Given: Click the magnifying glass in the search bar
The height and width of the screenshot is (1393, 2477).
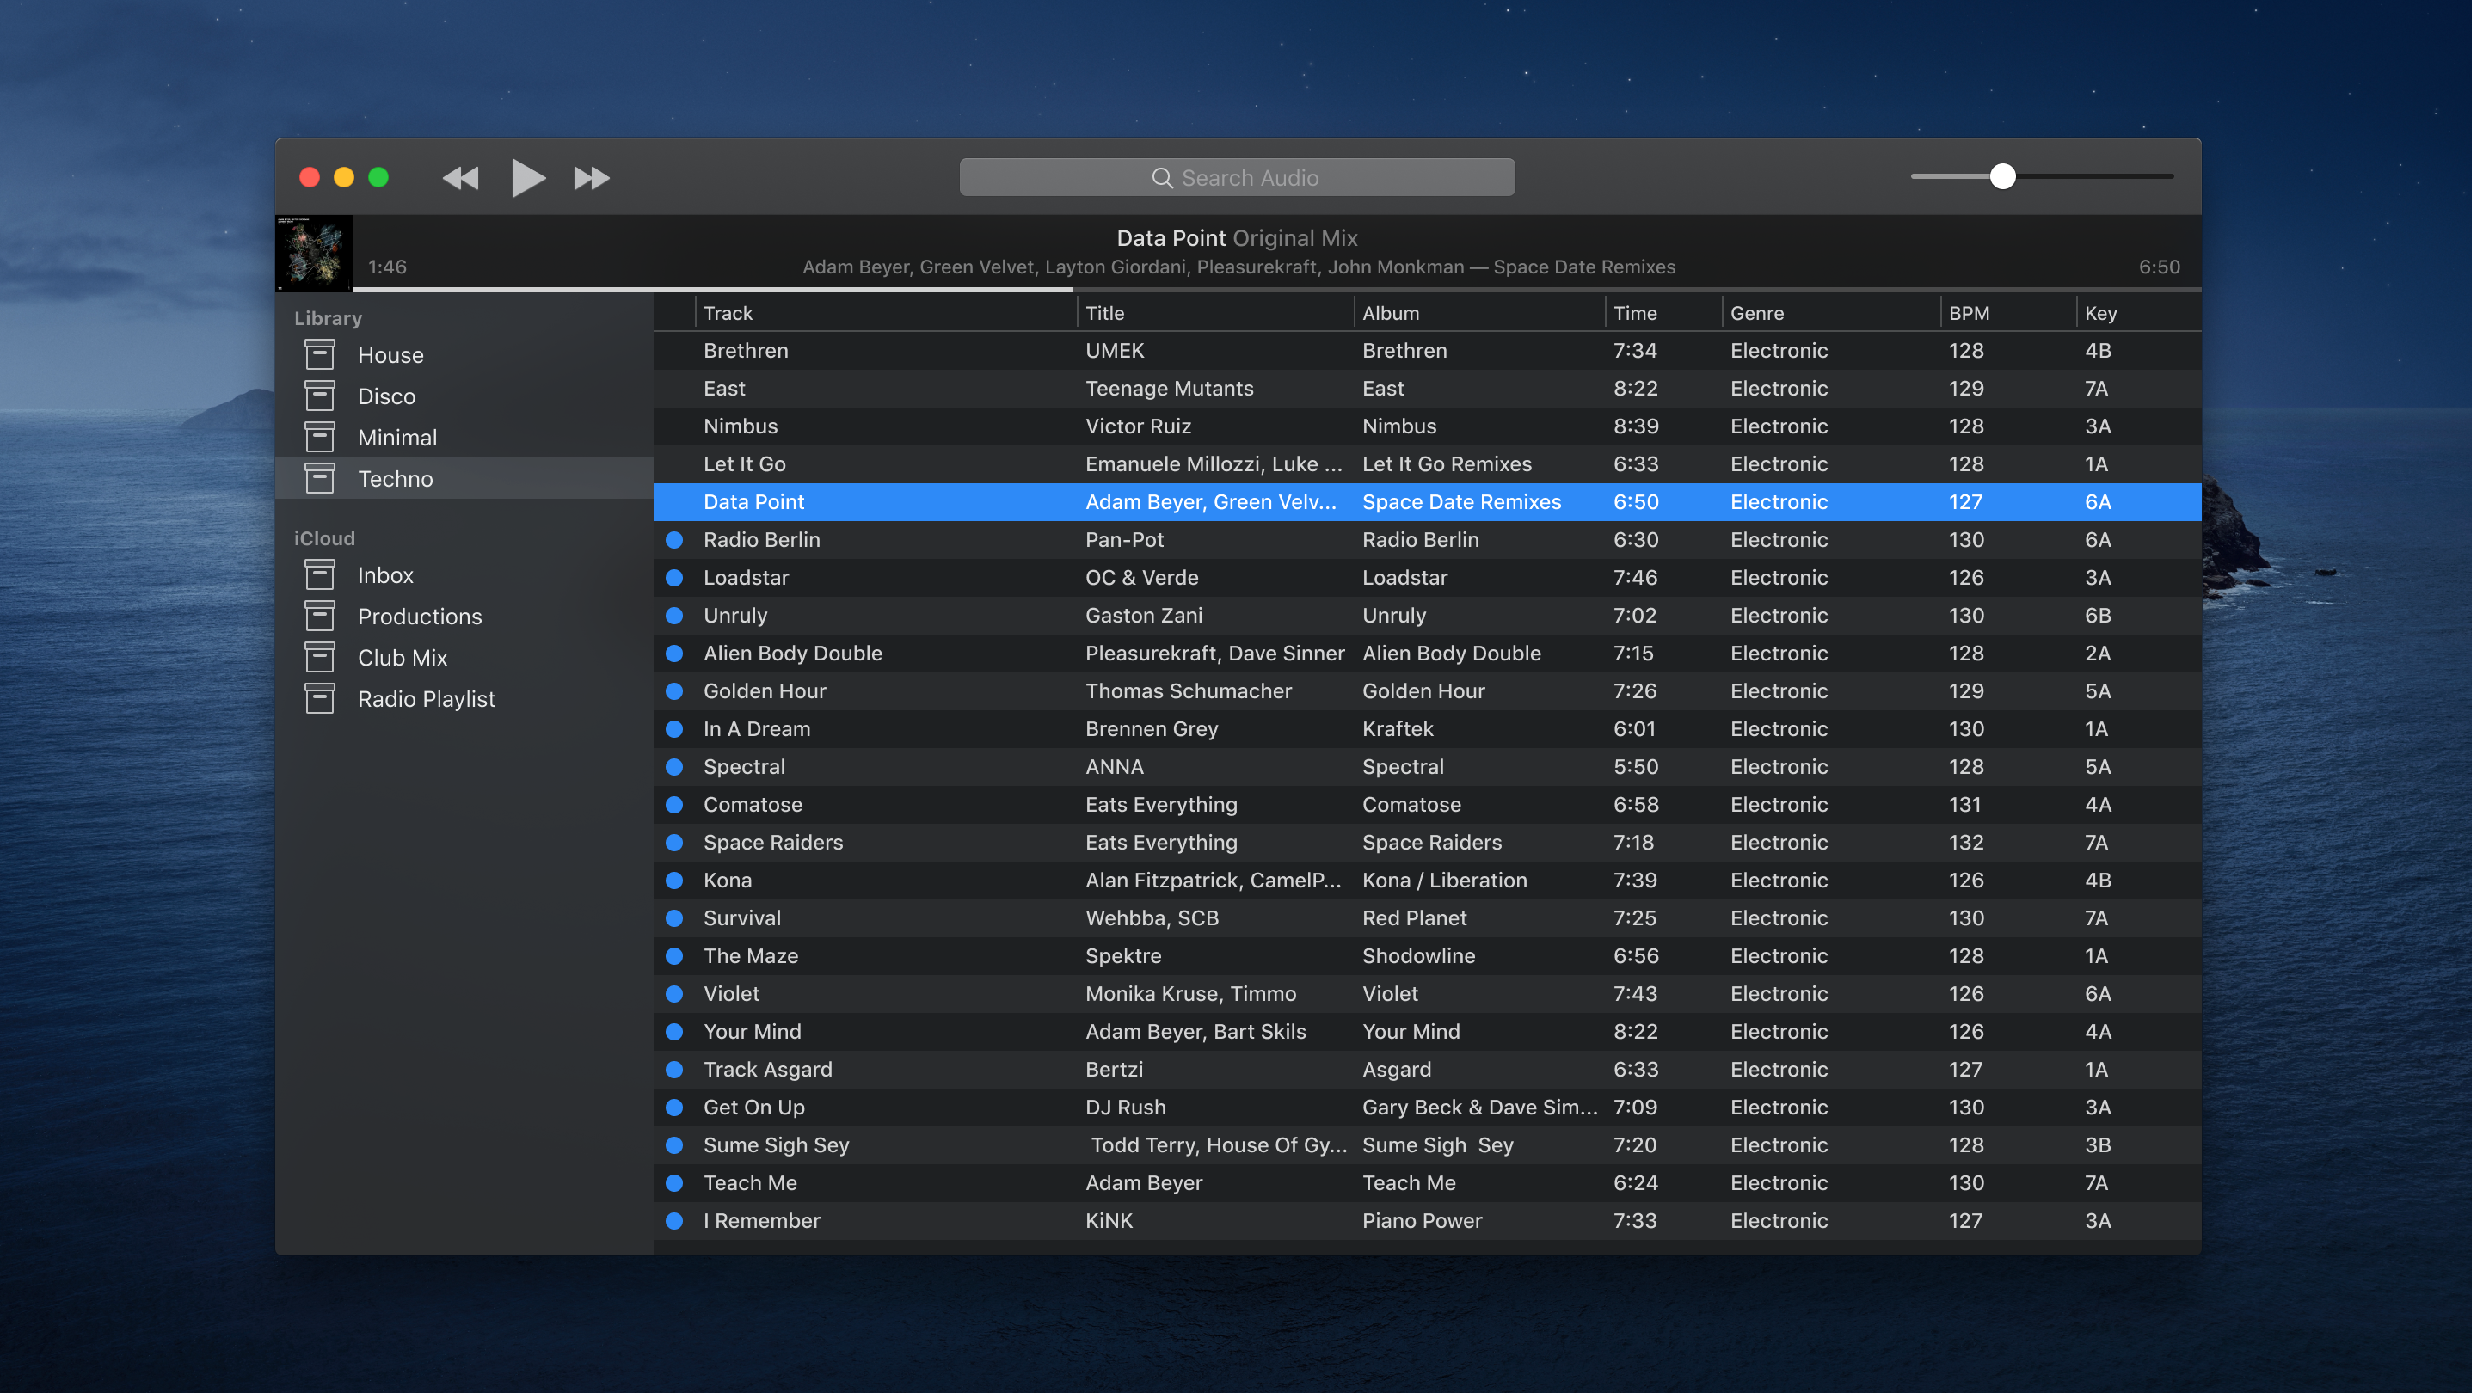Looking at the screenshot, I should coord(1162,178).
